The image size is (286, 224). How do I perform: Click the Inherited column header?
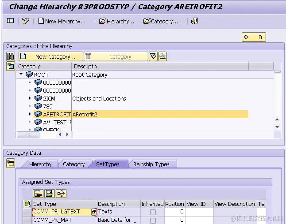pos(152,204)
